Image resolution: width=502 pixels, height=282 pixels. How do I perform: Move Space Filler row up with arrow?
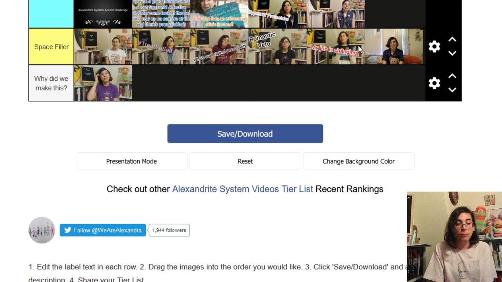[x=452, y=40]
